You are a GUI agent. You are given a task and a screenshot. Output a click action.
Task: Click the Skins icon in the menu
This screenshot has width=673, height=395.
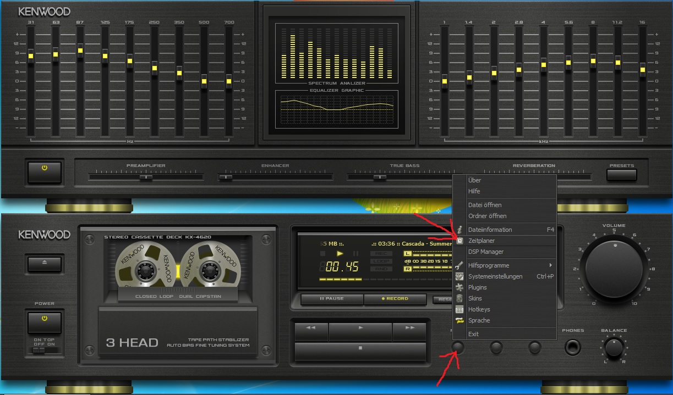[x=459, y=298]
